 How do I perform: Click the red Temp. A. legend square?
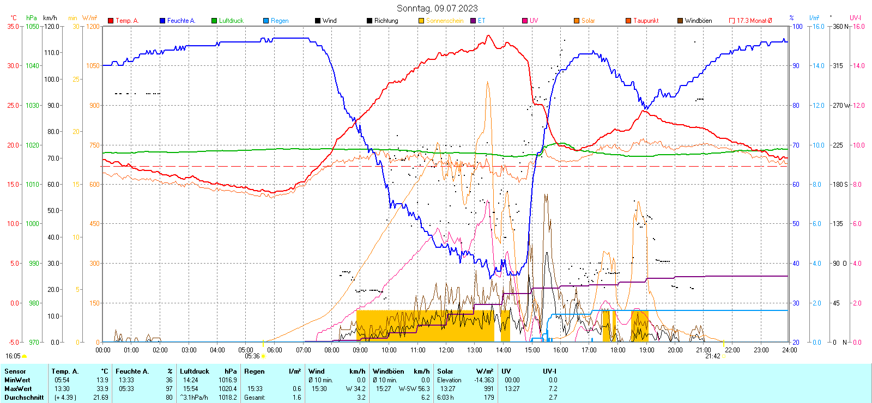111,21
